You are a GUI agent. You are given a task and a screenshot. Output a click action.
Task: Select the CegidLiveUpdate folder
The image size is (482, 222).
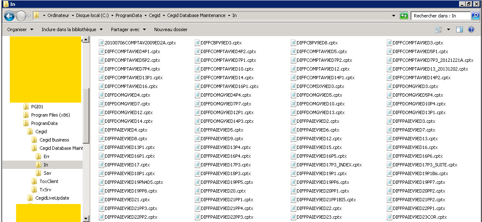[x=52, y=198]
